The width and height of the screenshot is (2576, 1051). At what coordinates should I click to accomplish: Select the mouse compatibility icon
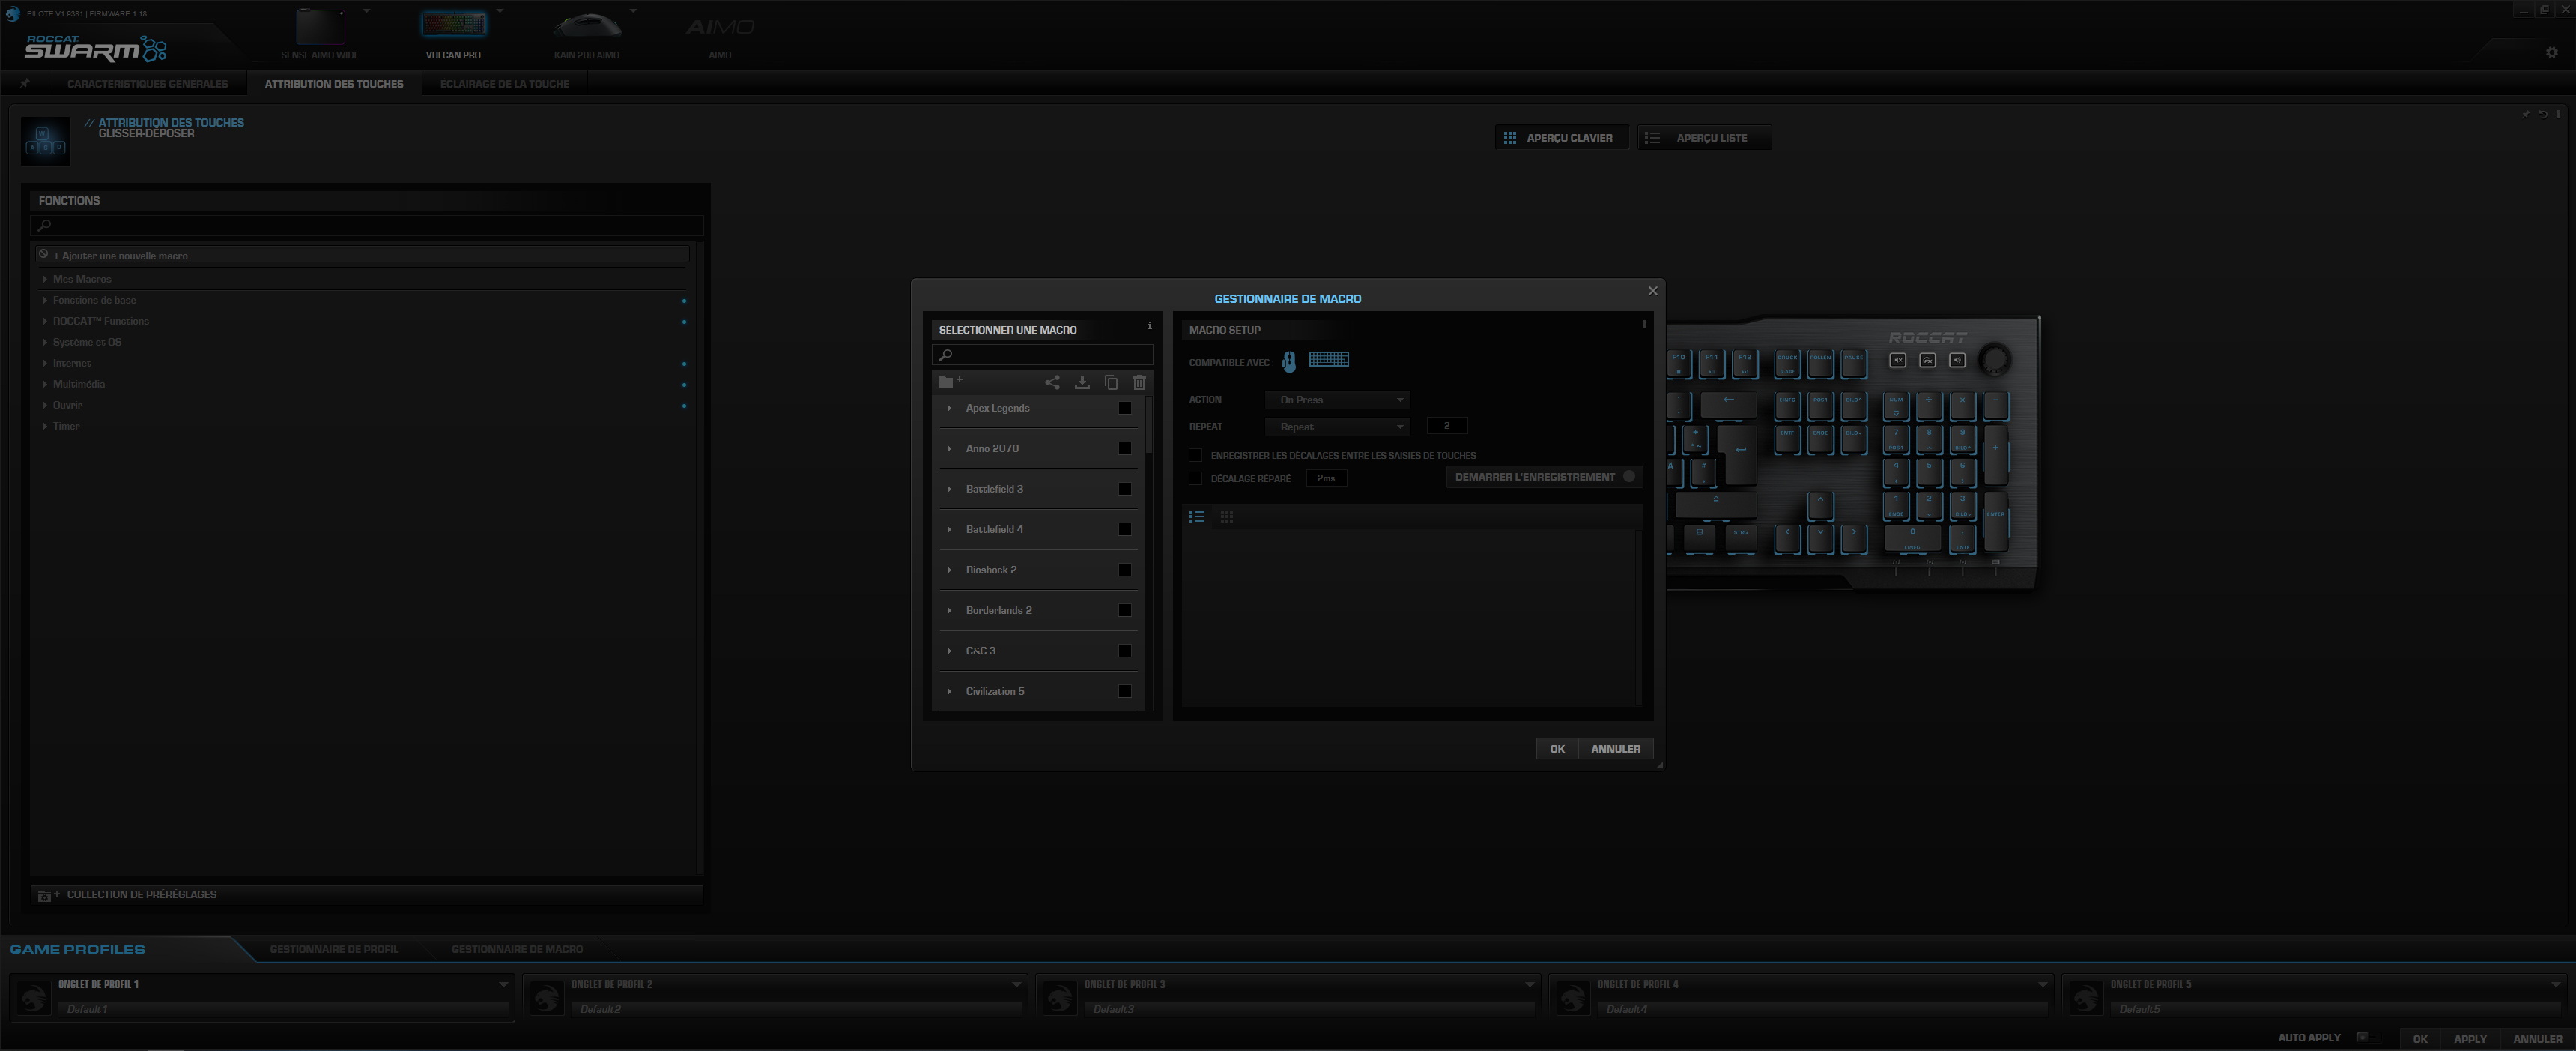tap(1289, 361)
